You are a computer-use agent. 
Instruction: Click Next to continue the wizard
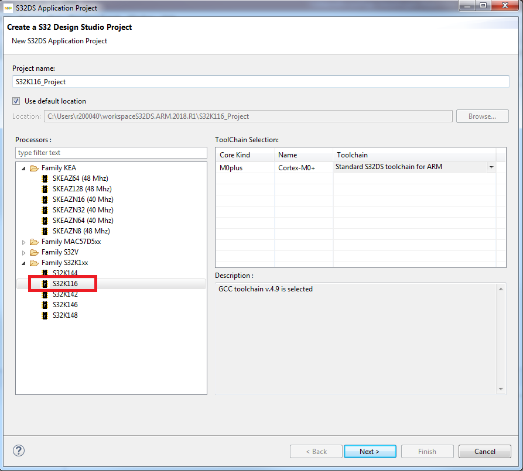tap(370, 451)
